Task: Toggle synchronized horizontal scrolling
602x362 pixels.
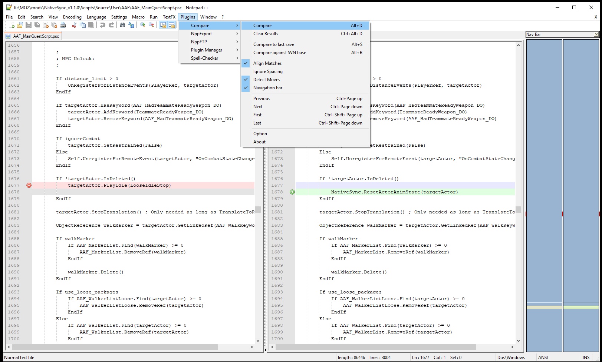Action: [171, 25]
